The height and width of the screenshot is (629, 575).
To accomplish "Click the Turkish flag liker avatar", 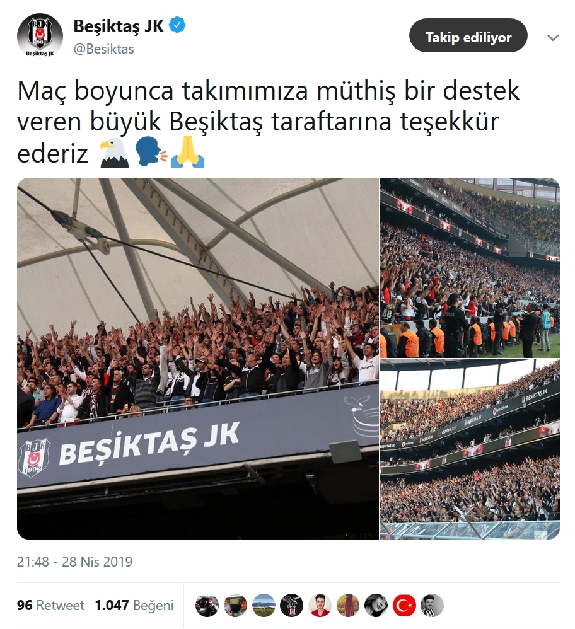I will 404,605.
